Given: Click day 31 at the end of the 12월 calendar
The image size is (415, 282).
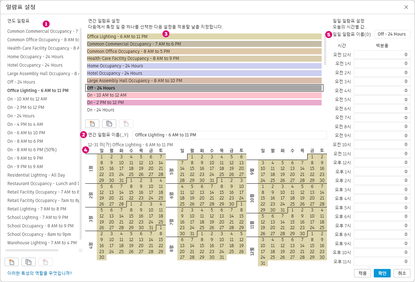Looking at the screenshot, I should pyautogui.click(x=263, y=263).
